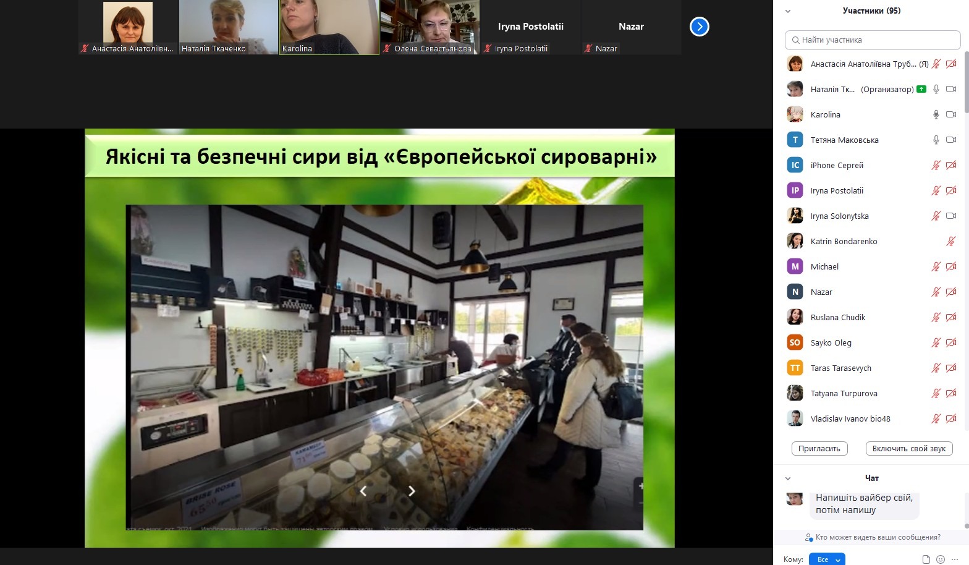Focus the Найти участника search field
Image resolution: width=969 pixels, height=565 pixels.
873,40
